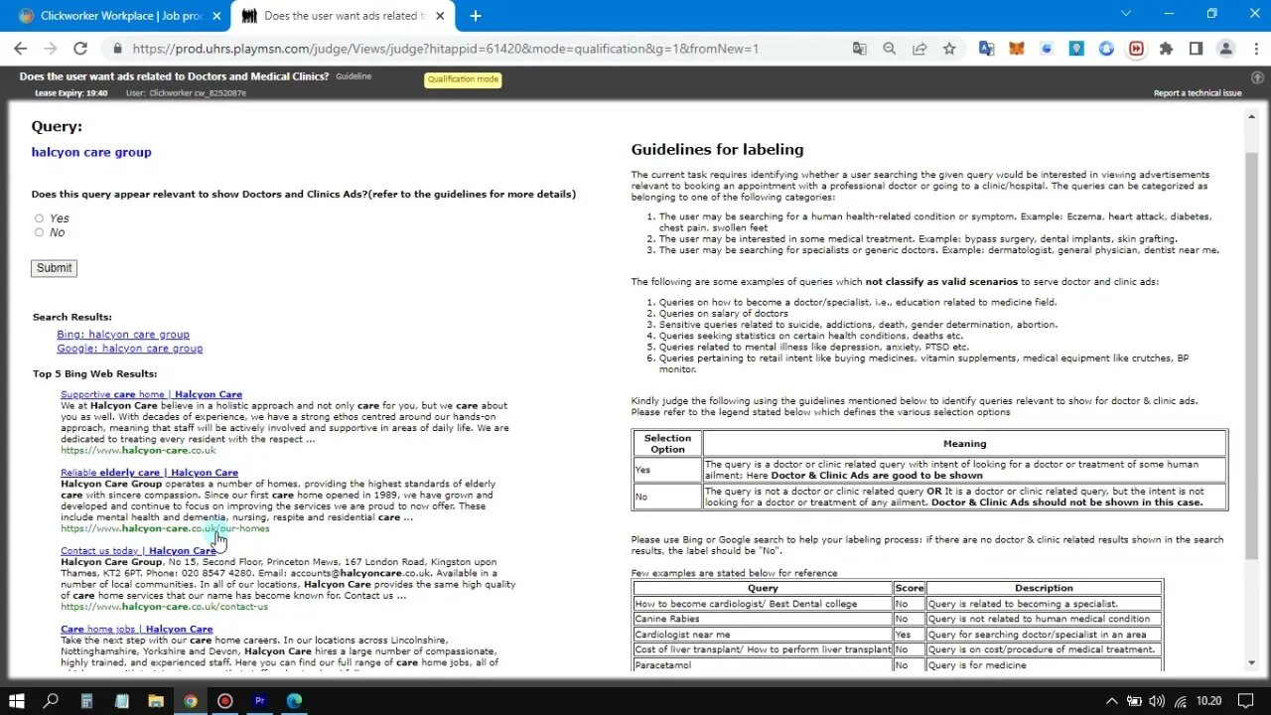Screen dimensions: 1271x715
Task: Click the 'Lease Expiry: 19:40' text
Action: (71, 93)
